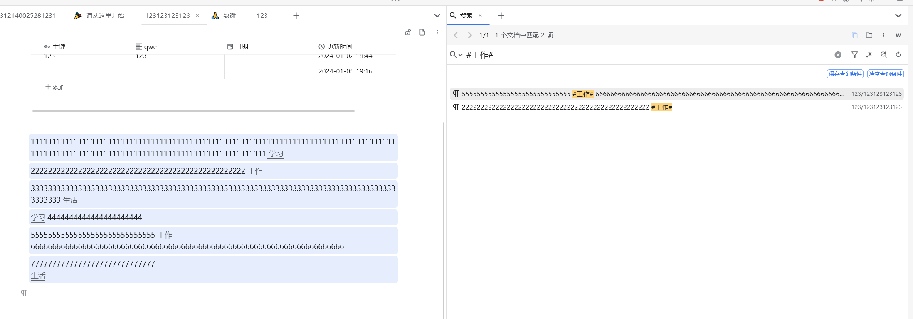
Task: Open the search toolbar's three-dot menu
Action: point(883,35)
